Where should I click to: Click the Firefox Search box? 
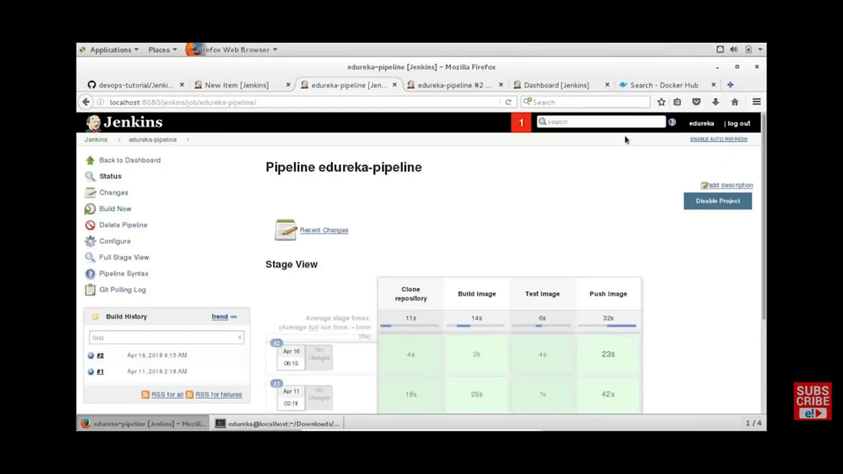[x=585, y=102]
